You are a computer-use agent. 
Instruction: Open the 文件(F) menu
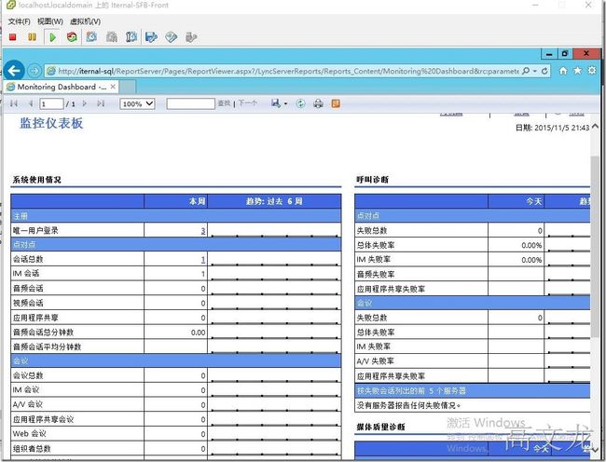[19, 21]
